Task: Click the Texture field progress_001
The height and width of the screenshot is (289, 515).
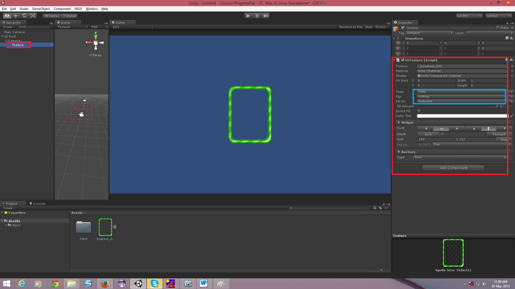Action: click(x=462, y=66)
